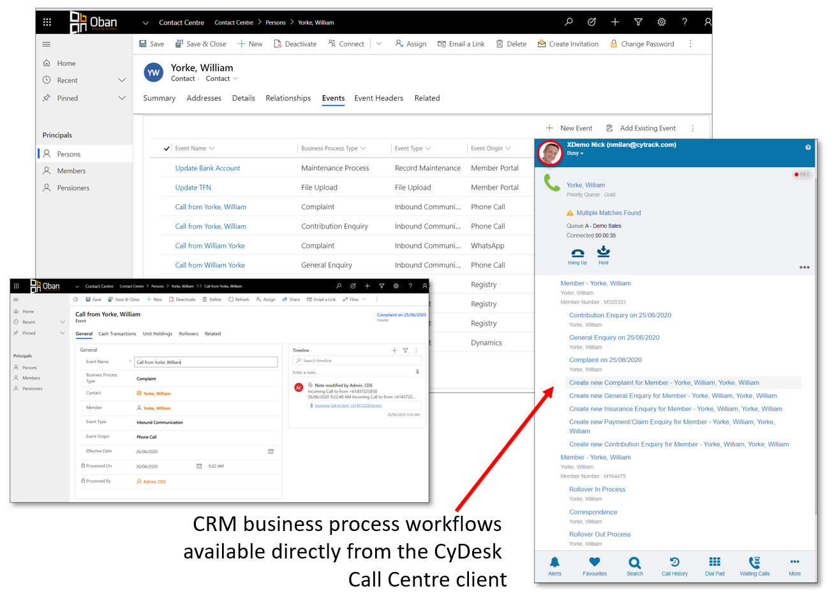This screenshot has width=839, height=600.
Task: Open the Event Origin column dropdown
Action: tap(508, 149)
